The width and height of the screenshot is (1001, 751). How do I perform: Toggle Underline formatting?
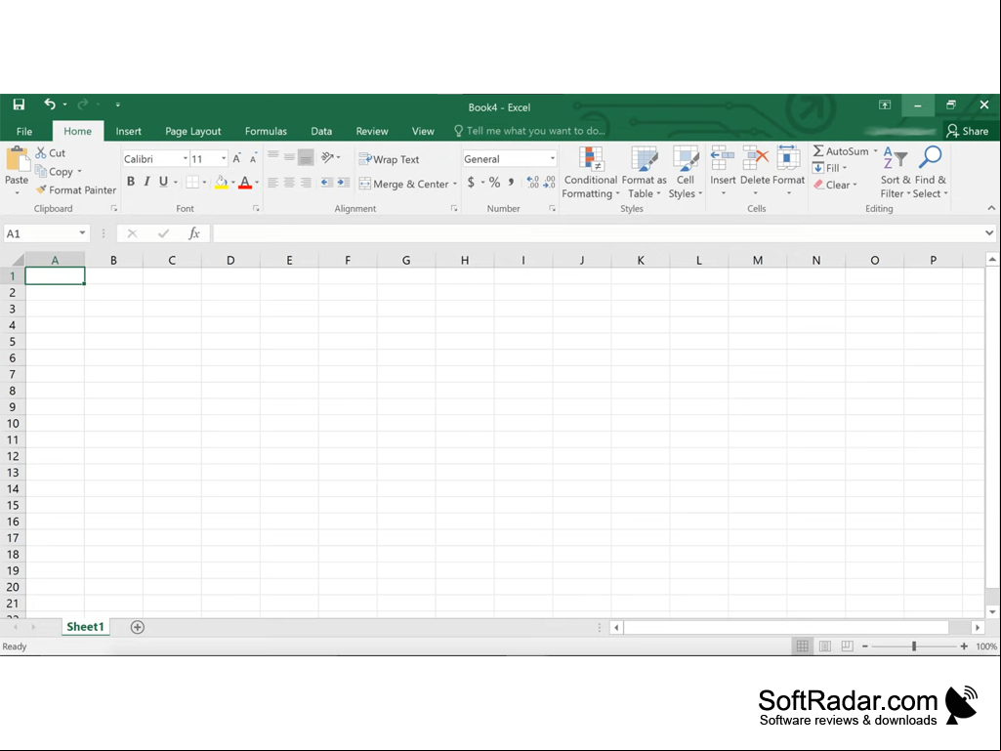pos(163,182)
